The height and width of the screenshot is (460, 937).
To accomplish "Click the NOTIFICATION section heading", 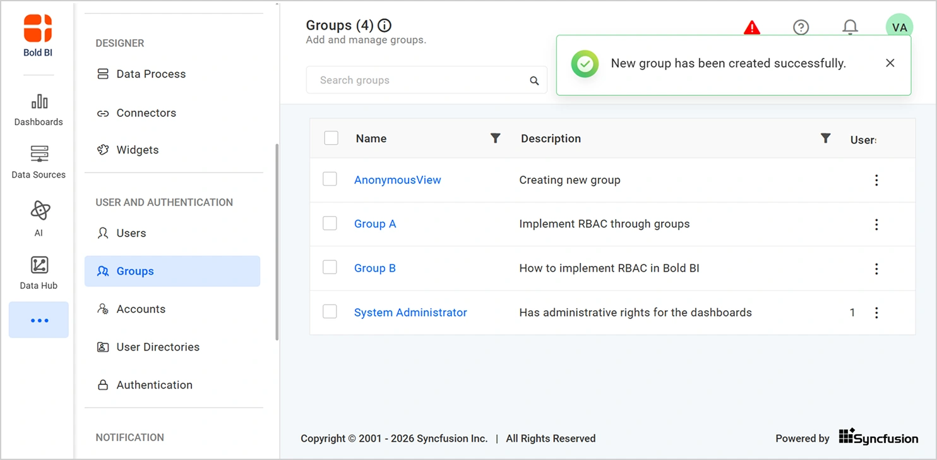I will [129, 437].
